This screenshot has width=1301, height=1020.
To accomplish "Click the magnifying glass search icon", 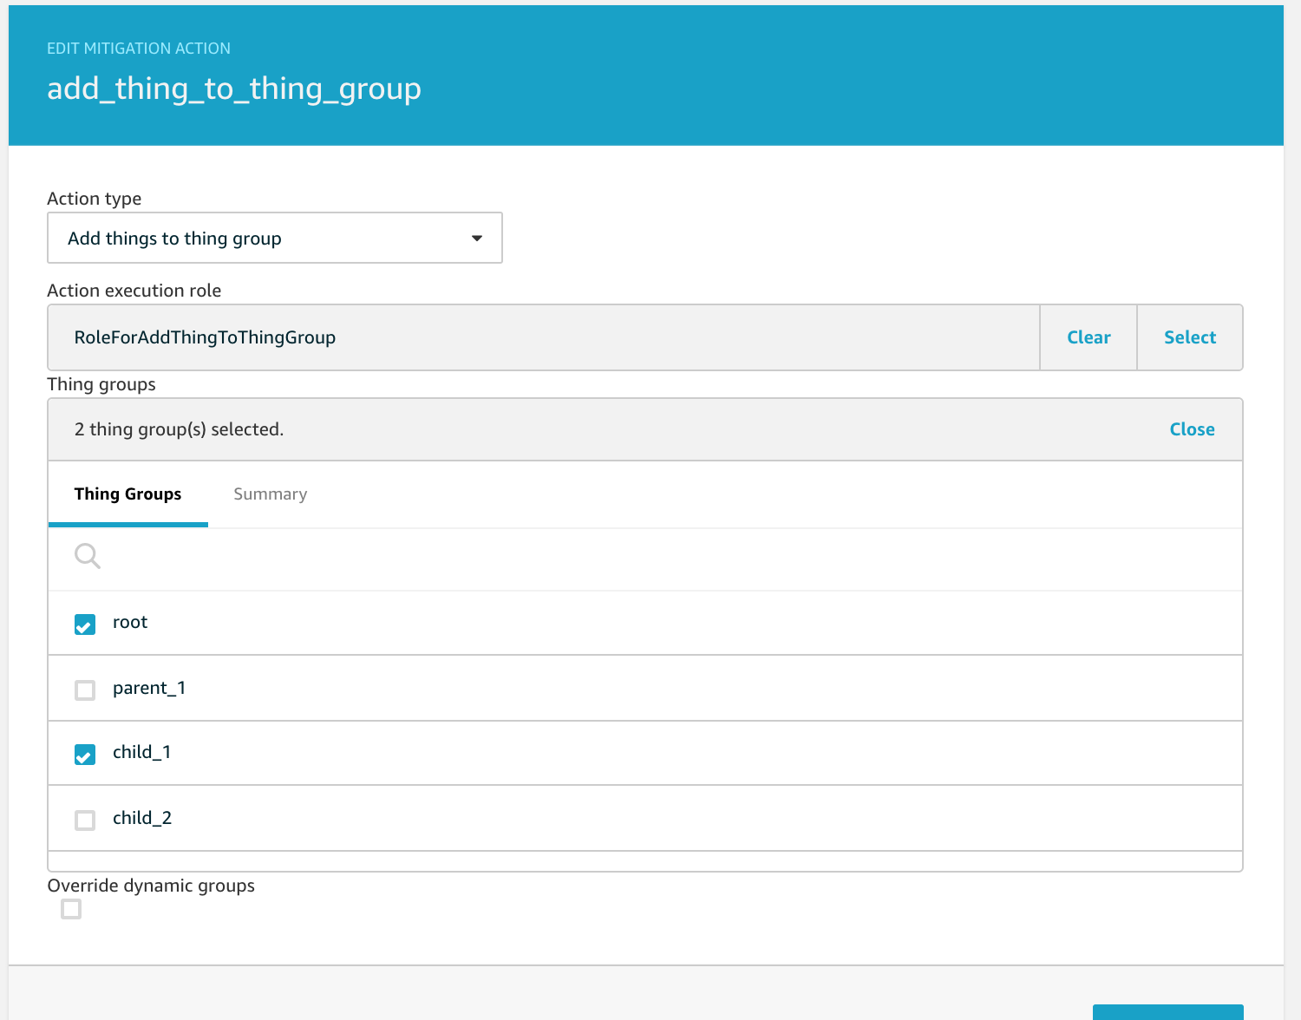I will click(88, 556).
